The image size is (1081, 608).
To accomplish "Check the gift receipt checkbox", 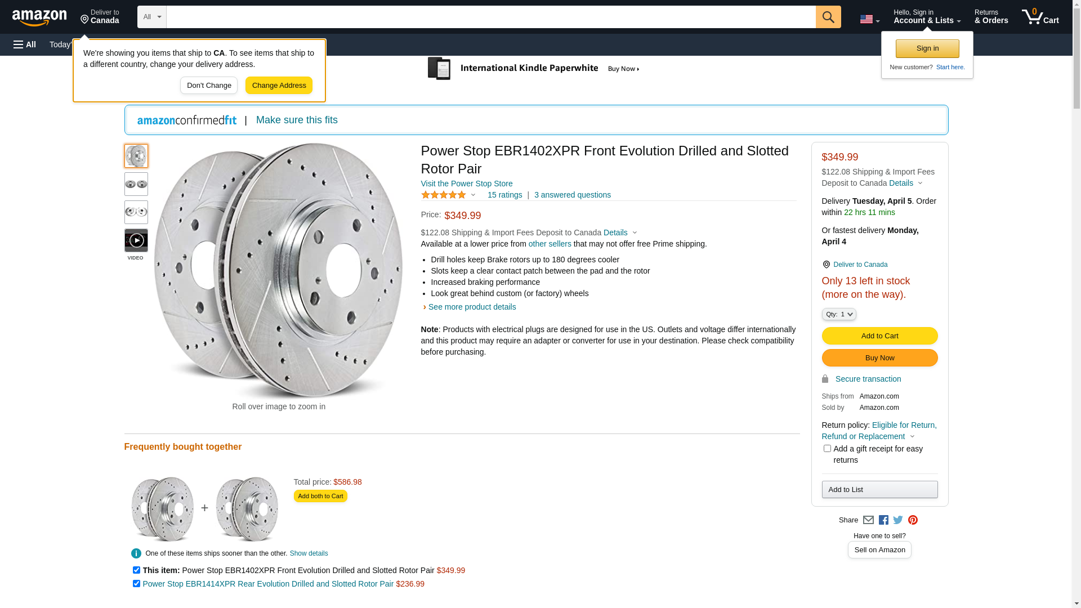I will [827, 449].
